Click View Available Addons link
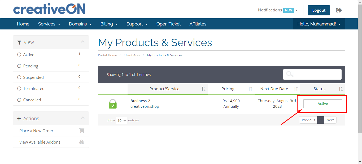The width and height of the screenshot is (362, 164). tap(40, 142)
